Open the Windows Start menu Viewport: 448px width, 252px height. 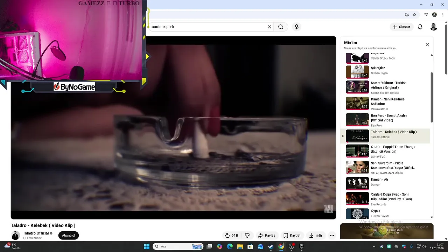(x=147, y=246)
